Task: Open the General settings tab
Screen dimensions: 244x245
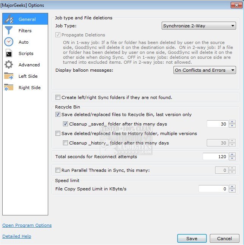Action: tap(25, 19)
